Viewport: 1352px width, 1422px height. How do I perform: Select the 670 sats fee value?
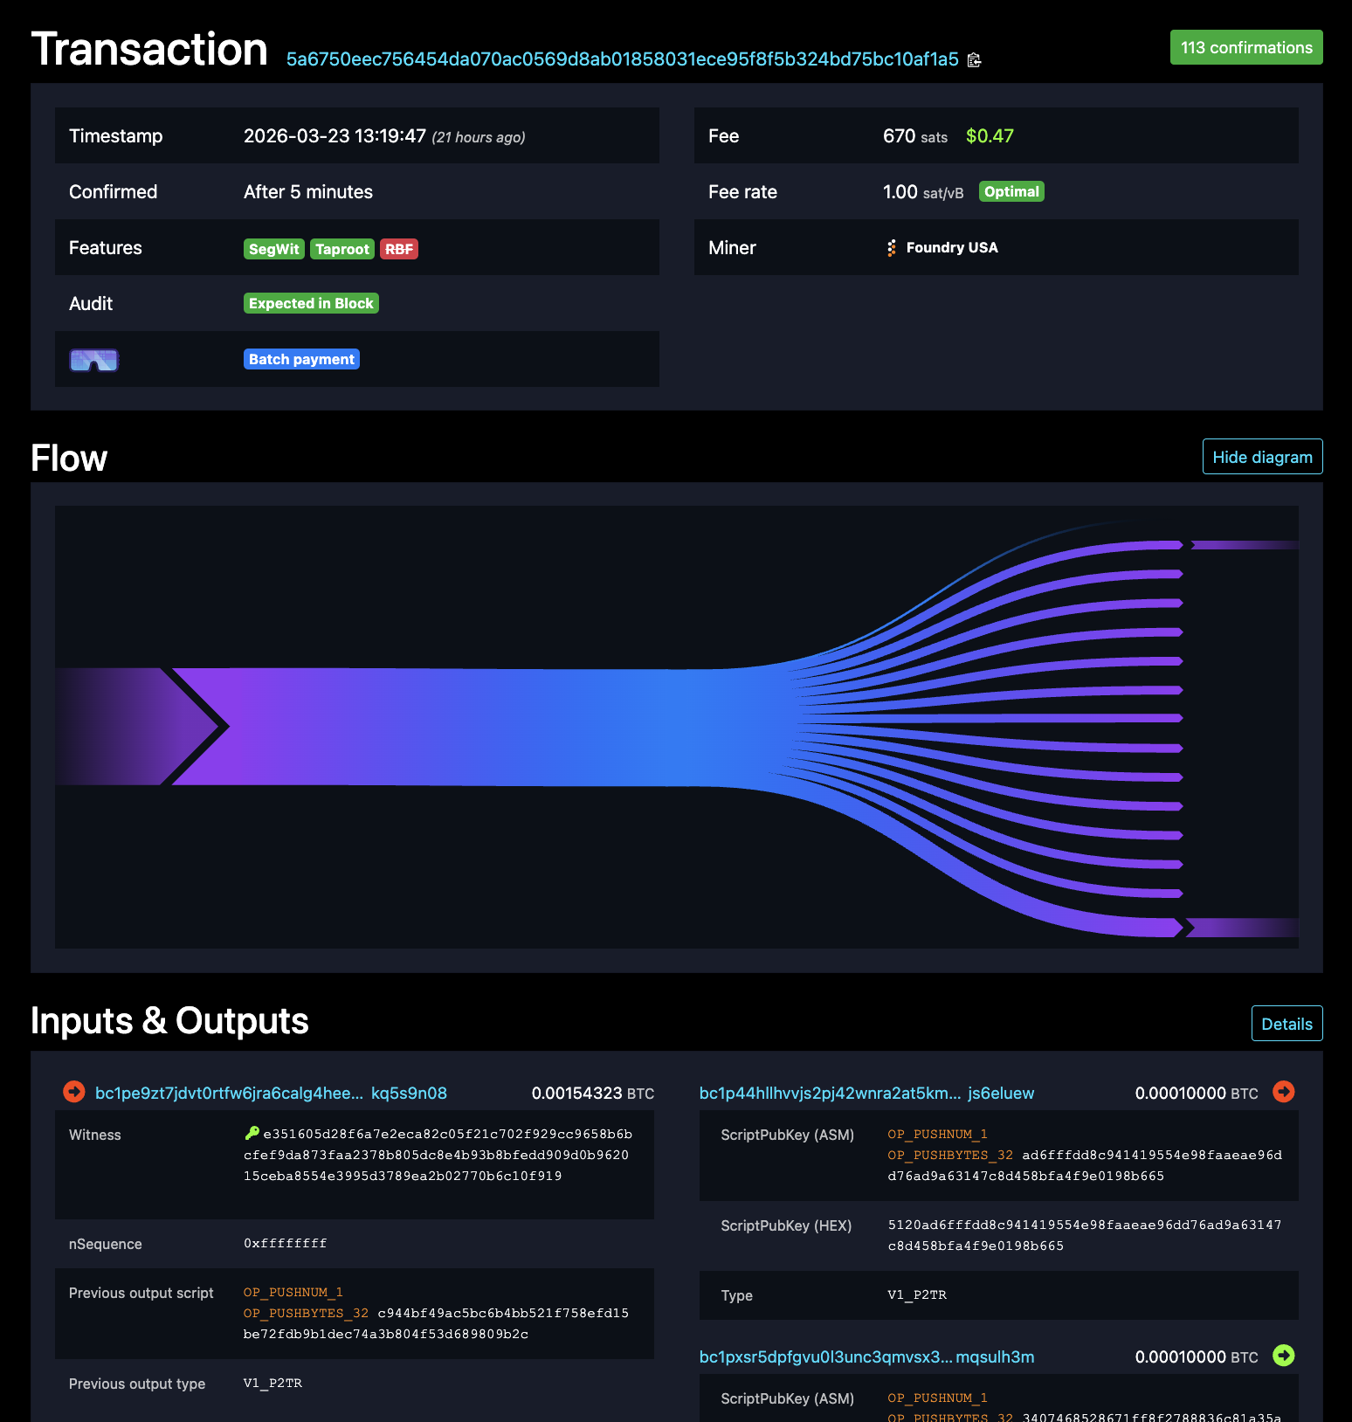pyautogui.click(x=915, y=136)
